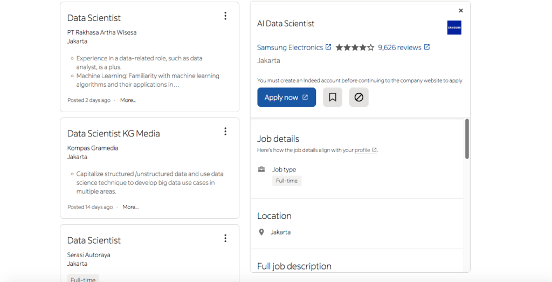
Task: Click the PT Rakhasa Artha Wisesa company name
Action: click(102, 32)
